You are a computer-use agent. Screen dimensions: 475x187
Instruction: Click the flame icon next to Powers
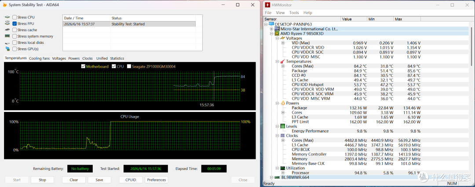click(283, 103)
